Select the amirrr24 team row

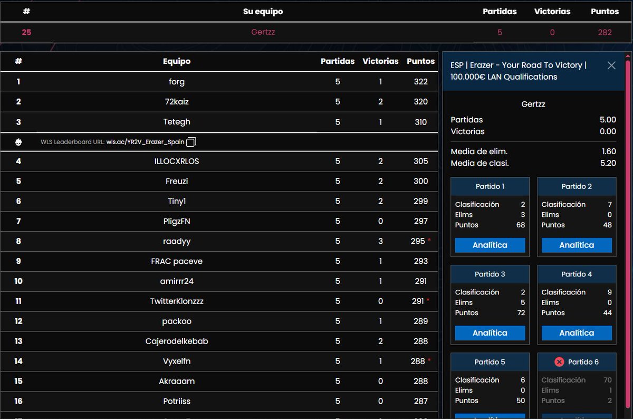tap(219, 281)
